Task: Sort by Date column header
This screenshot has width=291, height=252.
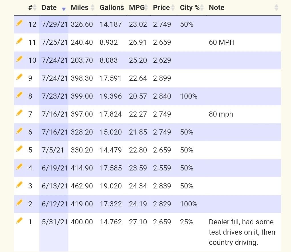Action: pos(54,8)
